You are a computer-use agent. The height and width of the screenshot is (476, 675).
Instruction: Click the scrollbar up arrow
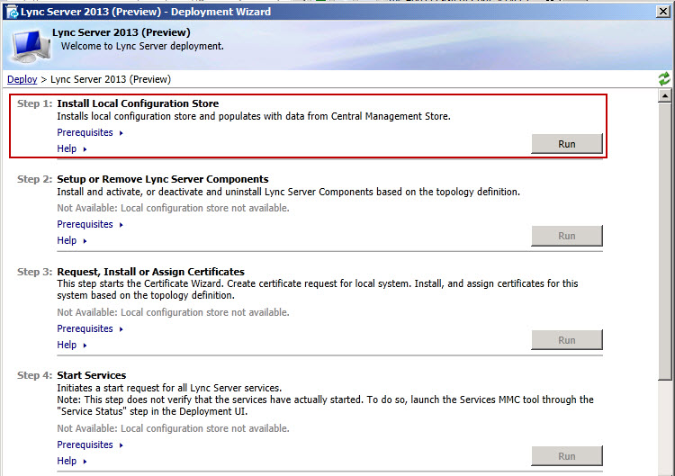pyautogui.click(x=665, y=95)
